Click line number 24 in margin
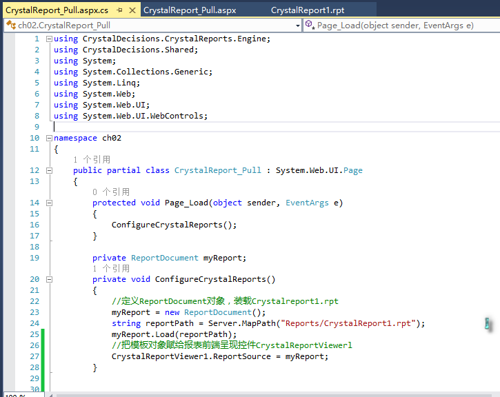 pyautogui.click(x=34, y=323)
